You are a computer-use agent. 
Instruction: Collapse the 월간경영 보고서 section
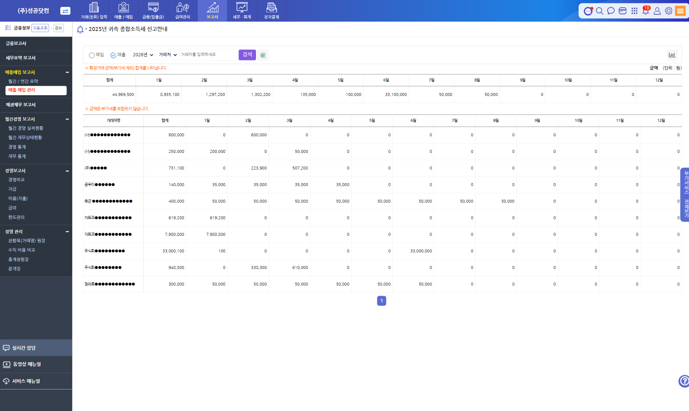pos(67,119)
